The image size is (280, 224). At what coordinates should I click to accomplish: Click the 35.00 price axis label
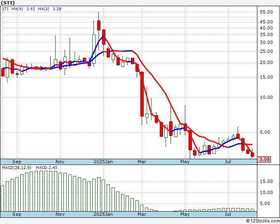point(266,34)
